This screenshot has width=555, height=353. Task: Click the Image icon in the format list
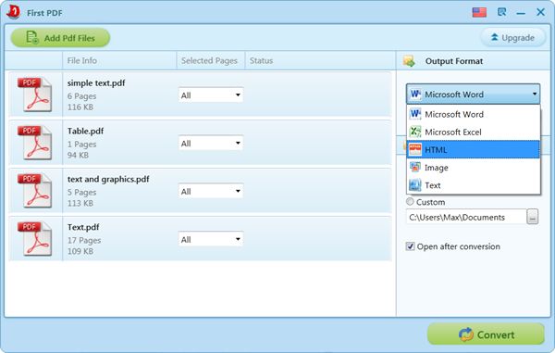[415, 167]
